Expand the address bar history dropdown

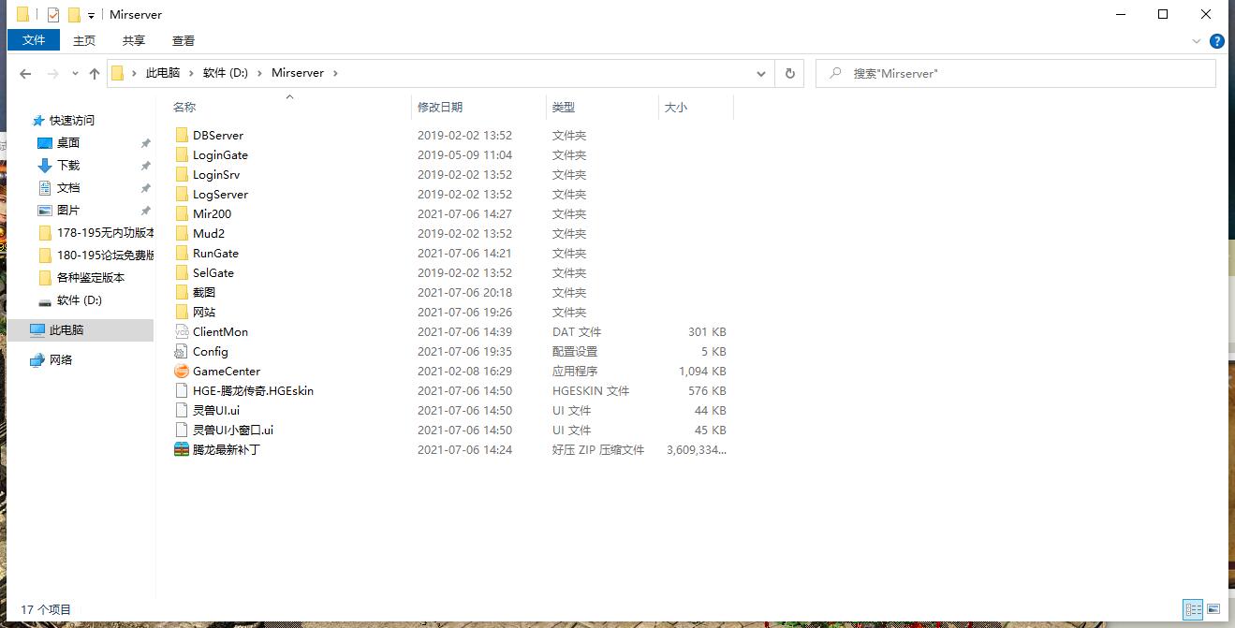[x=762, y=73]
